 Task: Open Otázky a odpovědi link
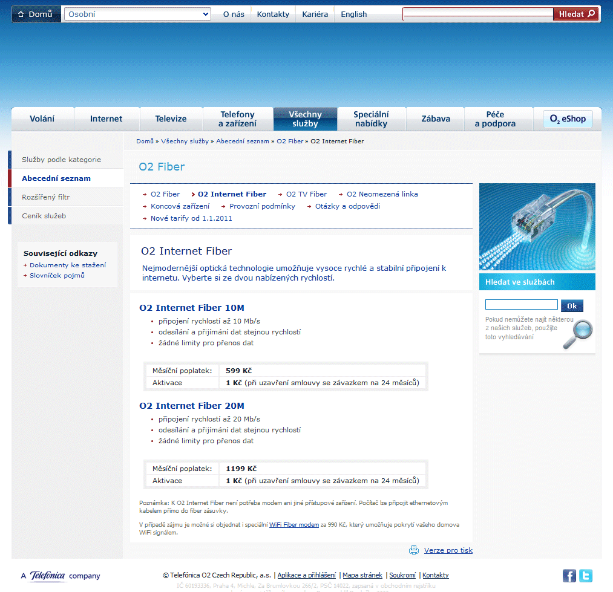click(x=347, y=206)
